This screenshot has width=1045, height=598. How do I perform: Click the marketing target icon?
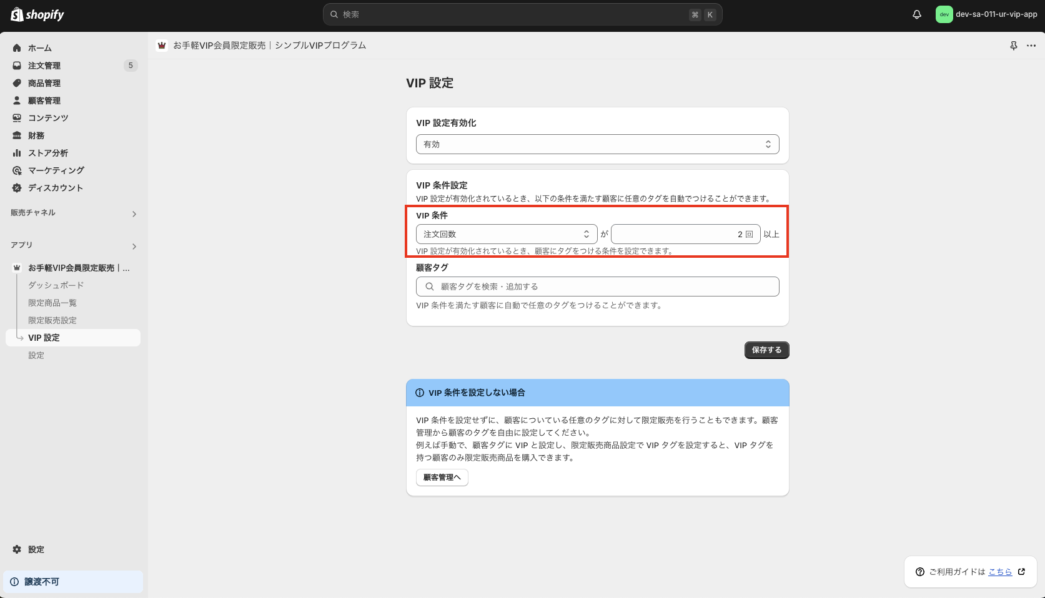(x=17, y=170)
